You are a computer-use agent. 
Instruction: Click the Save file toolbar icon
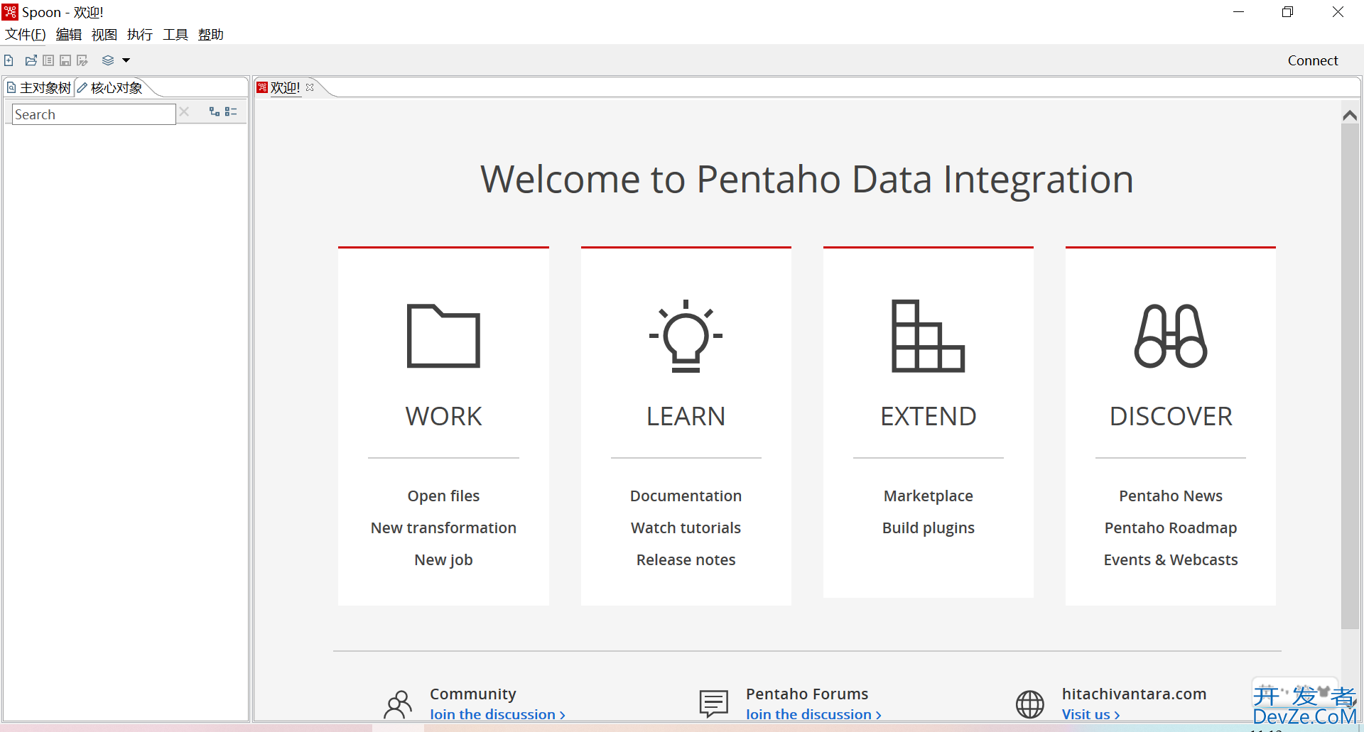click(65, 60)
